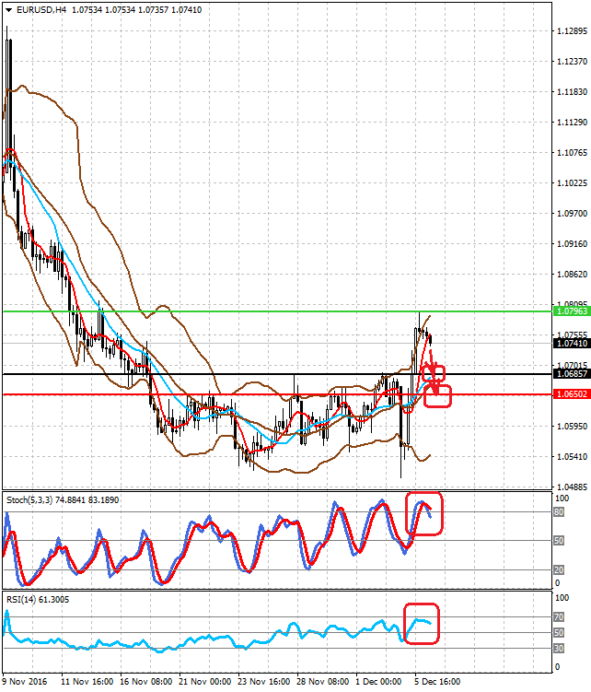Click the Stochastic level 50 label
591x692 pixels.
(559, 541)
